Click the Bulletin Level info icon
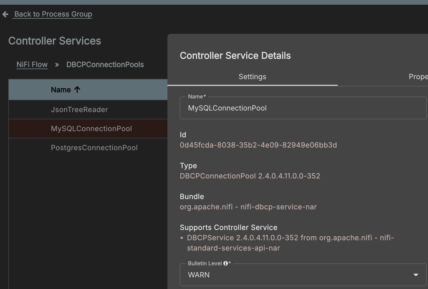This screenshot has height=289, width=428. 225,263
